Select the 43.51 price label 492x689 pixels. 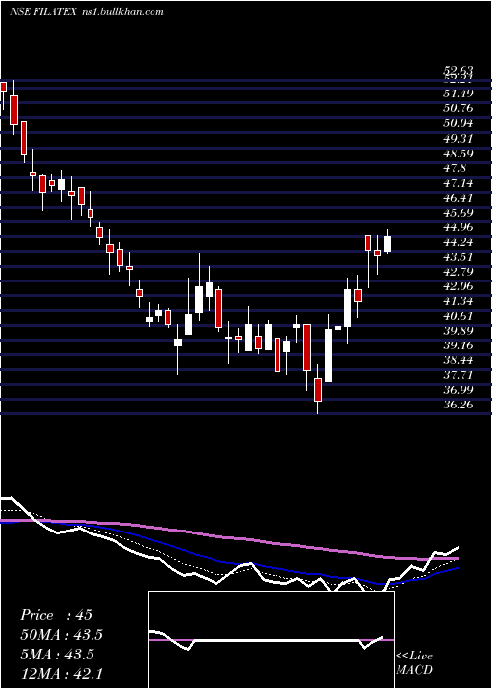(x=458, y=257)
